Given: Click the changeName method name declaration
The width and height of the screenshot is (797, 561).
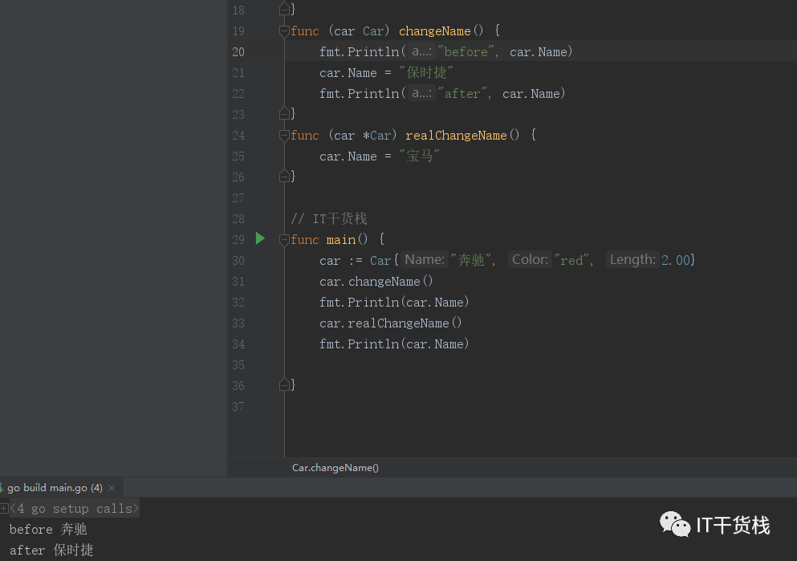Looking at the screenshot, I should (x=434, y=31).
